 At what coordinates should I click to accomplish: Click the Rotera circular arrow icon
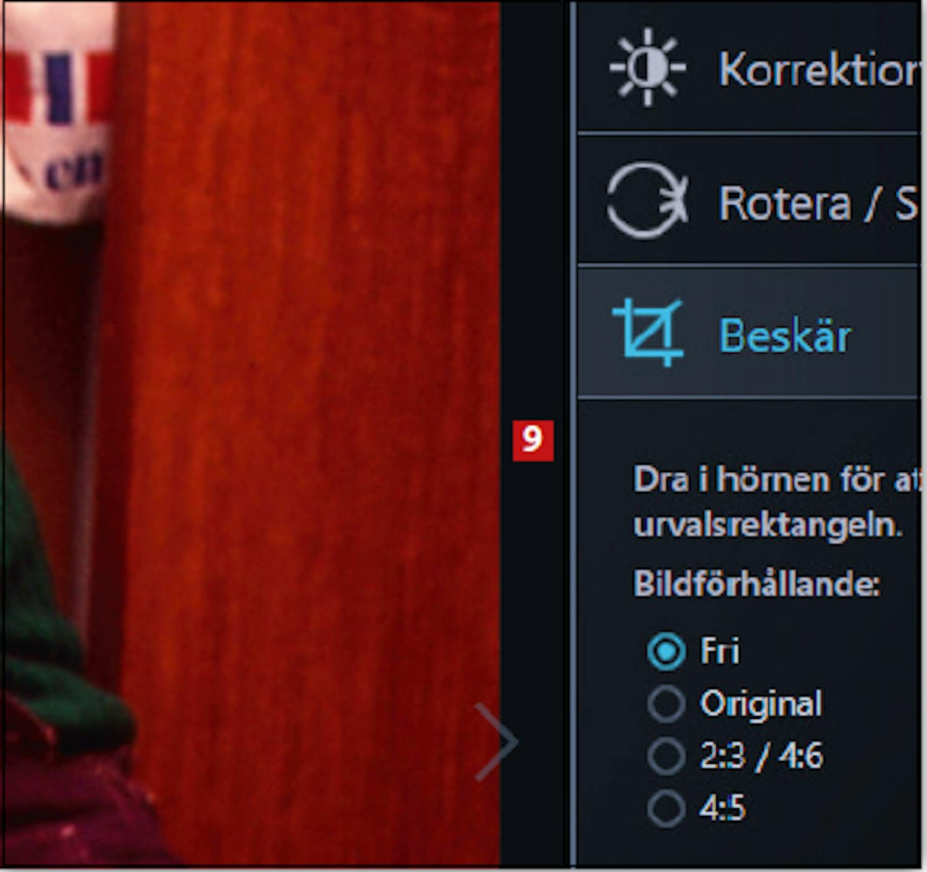[x=647, y=201]
